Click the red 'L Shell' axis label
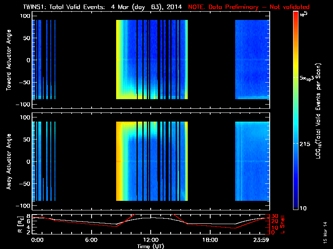The image size is (333, 249). click(x=284, y=223)
